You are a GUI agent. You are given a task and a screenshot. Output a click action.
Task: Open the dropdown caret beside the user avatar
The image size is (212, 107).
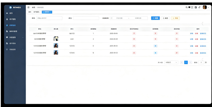[208, 8]
